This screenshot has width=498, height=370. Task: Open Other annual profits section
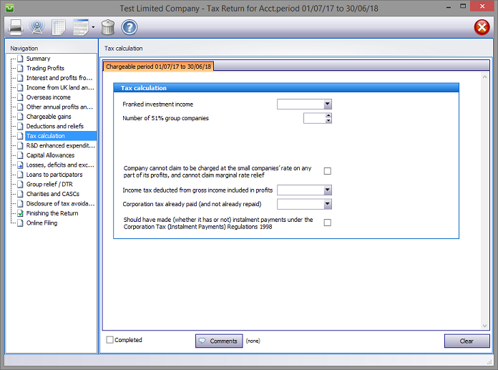coord(59,107)
